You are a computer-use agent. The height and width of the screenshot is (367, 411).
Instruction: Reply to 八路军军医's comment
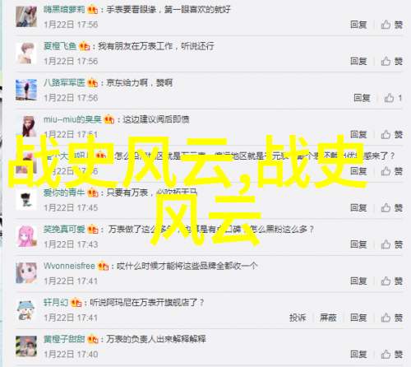click(362, 98)
